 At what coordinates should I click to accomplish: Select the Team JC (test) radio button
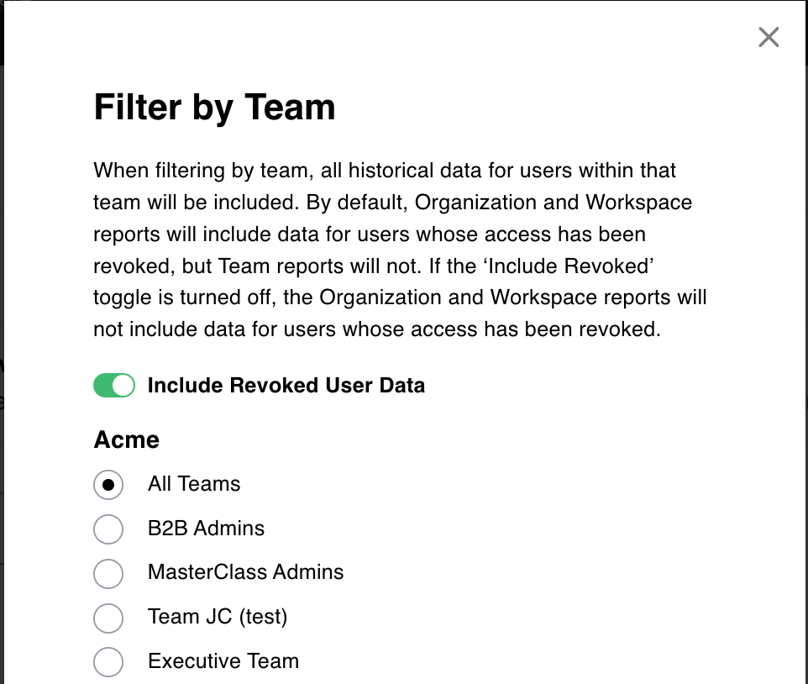coord(108,618)
